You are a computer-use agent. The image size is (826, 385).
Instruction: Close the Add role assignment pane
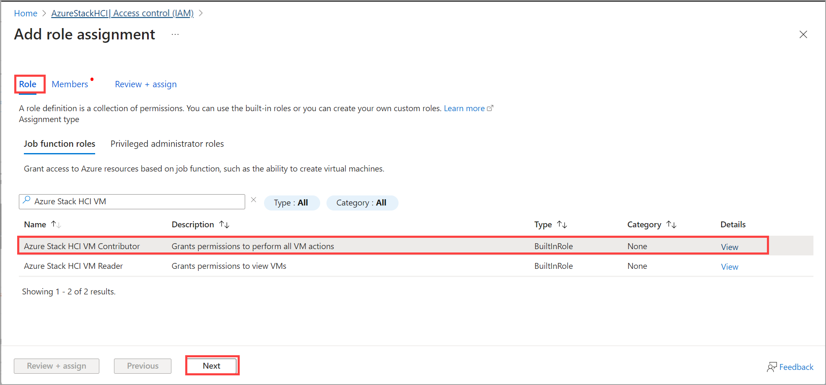(803, 34)
